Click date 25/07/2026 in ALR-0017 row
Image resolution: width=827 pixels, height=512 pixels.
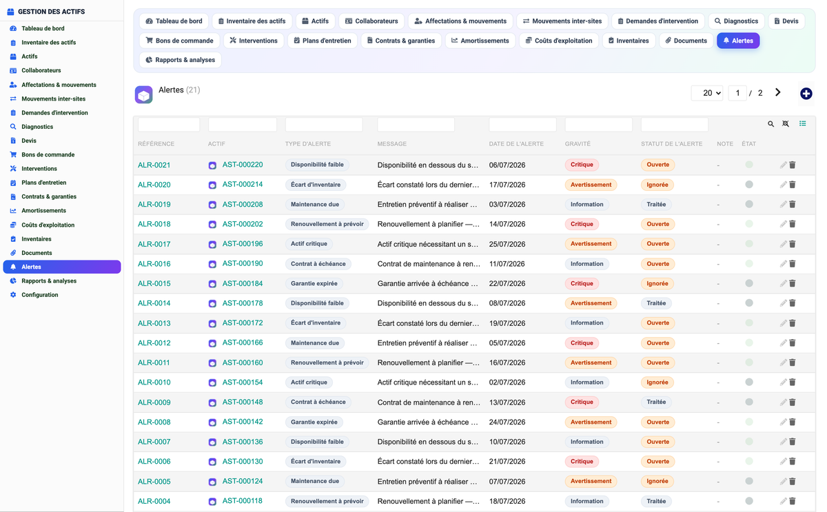pyautogui.click(x=507, y=245)
